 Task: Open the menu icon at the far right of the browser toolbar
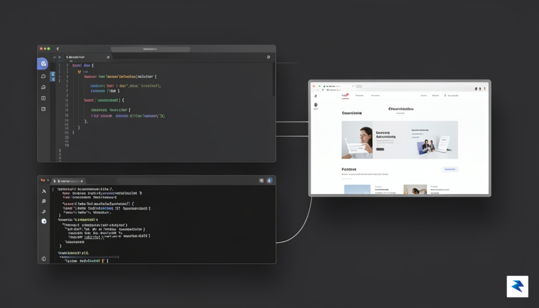[485, 88]
